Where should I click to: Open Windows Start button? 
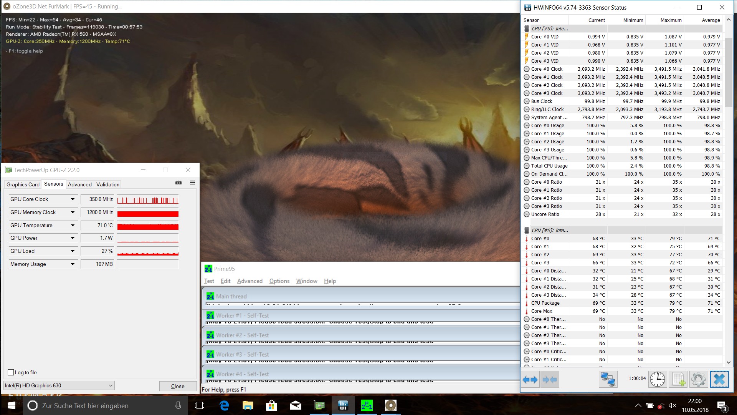tap(12, 405)
